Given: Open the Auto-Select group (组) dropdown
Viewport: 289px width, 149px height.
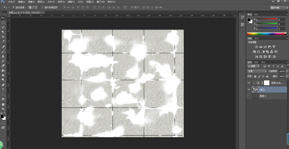Looking at the screenshot, I should pos(33,8).
